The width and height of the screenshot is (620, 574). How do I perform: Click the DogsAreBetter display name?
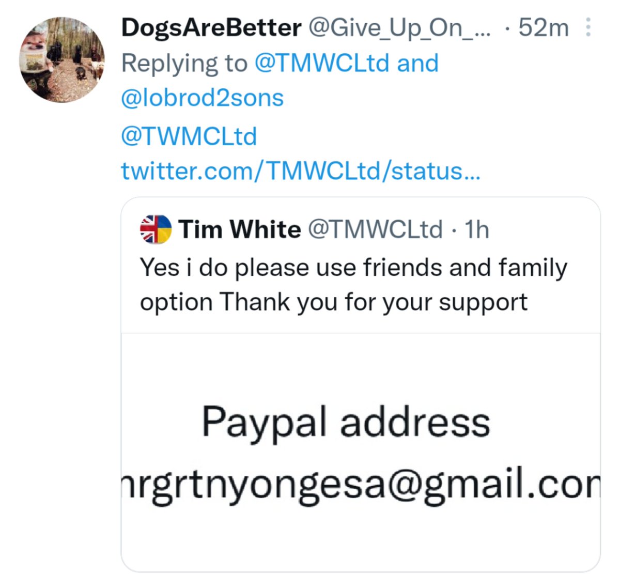click(x=211, y=27)
